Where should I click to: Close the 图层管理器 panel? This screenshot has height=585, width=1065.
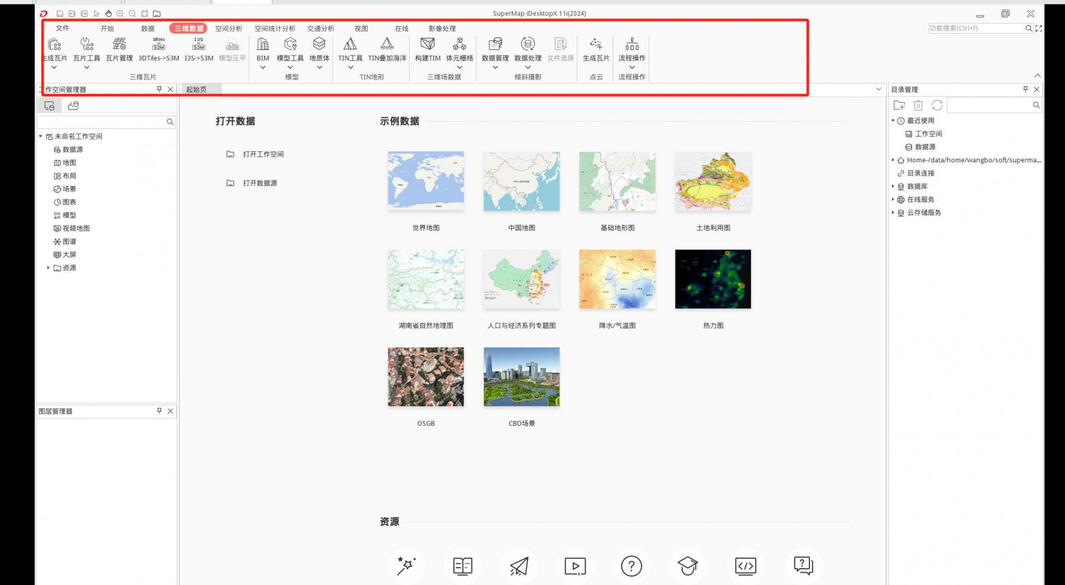coord(170,411)
